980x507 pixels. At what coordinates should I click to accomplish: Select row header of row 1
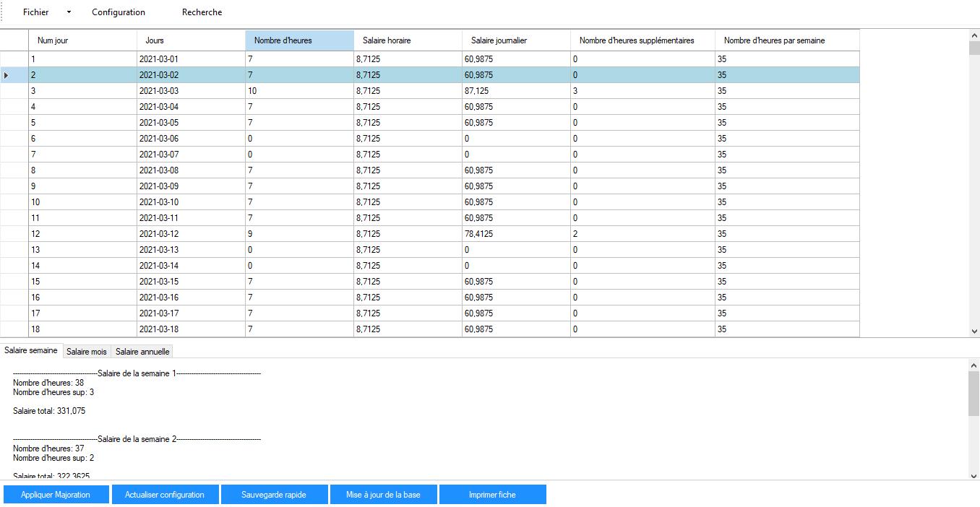click(x=14, y=59)
